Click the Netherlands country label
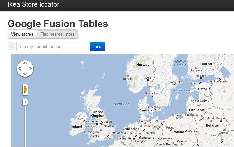This screenshot has width=234, height=147. (x=131, y=129)
